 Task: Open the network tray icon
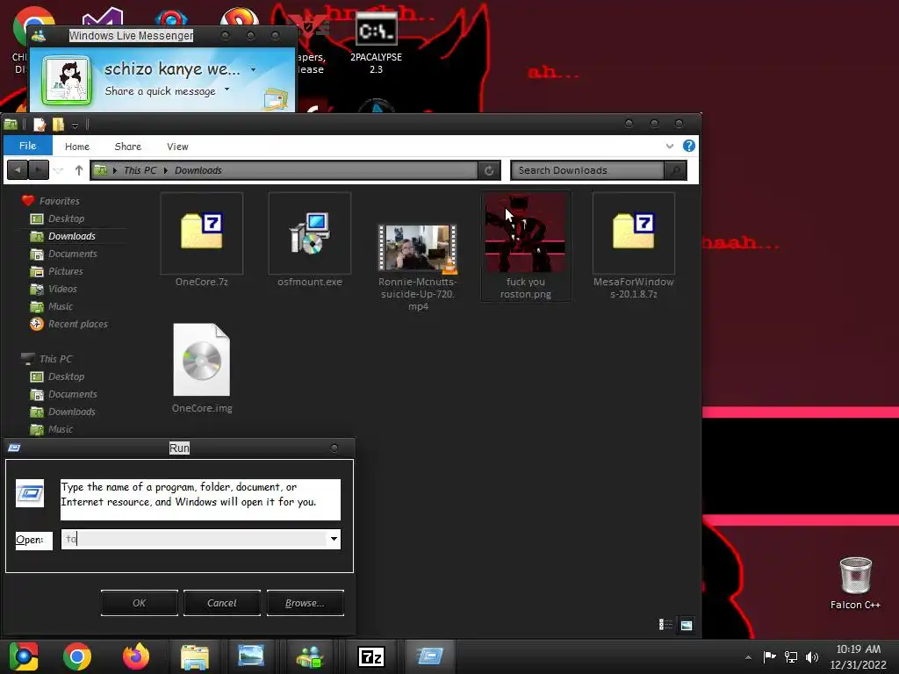[x=791, y=656]
